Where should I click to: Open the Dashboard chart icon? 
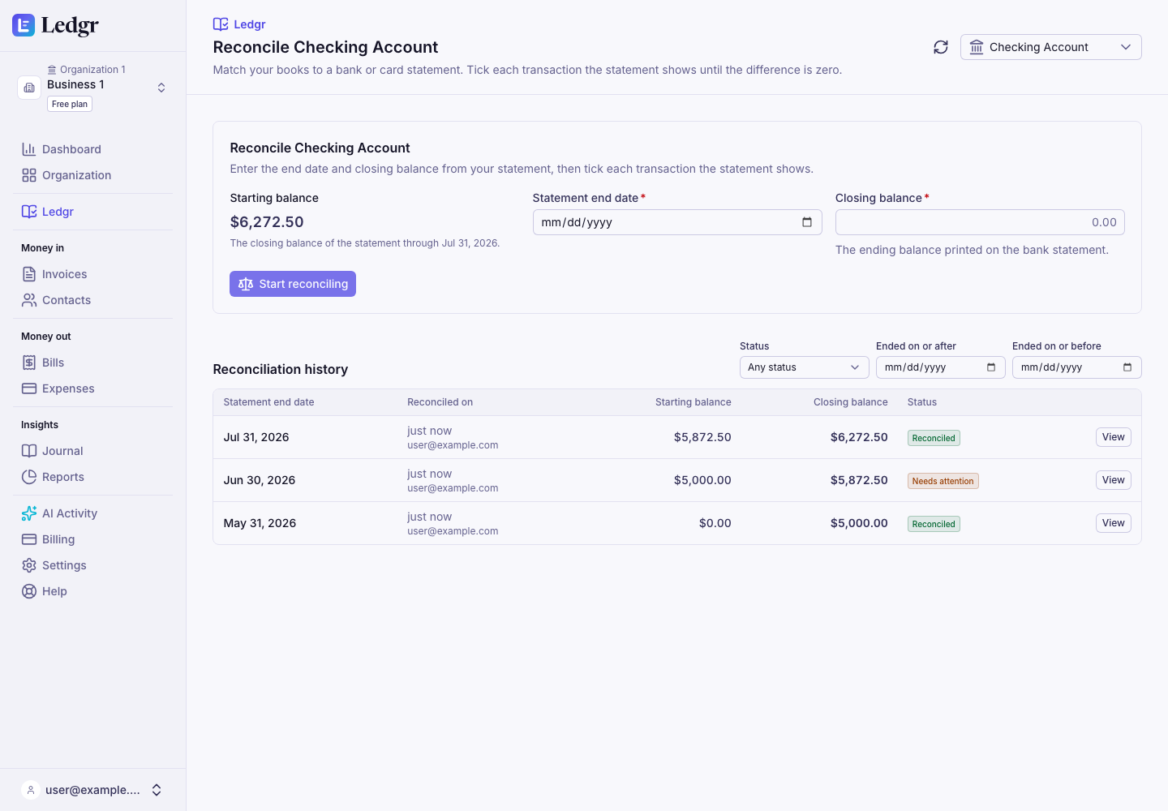(x=29, y=149)
